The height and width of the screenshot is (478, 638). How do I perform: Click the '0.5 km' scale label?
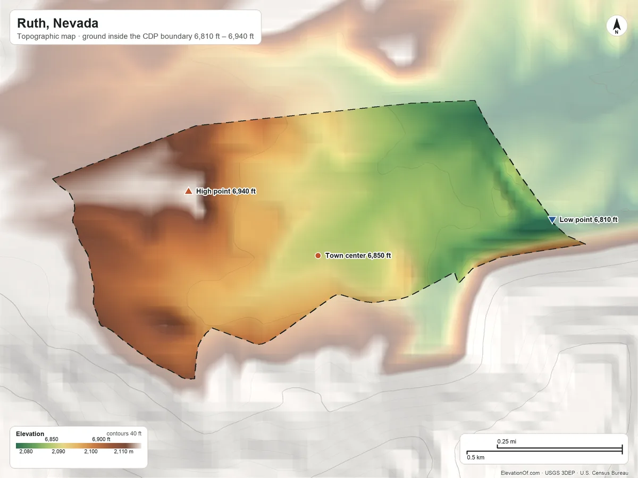coord(476,457)
